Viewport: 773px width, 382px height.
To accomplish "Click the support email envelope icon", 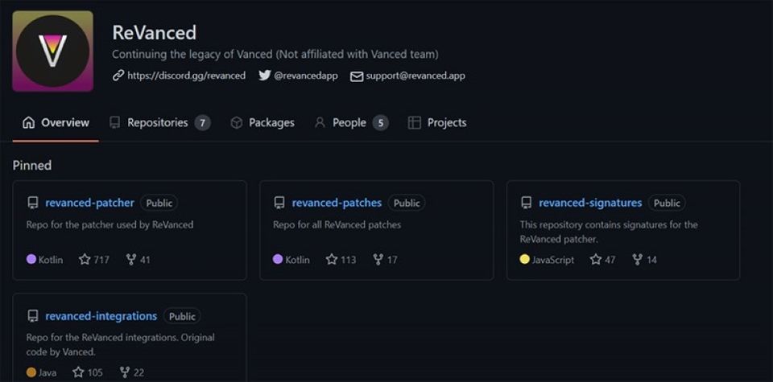I will (356, 76).
